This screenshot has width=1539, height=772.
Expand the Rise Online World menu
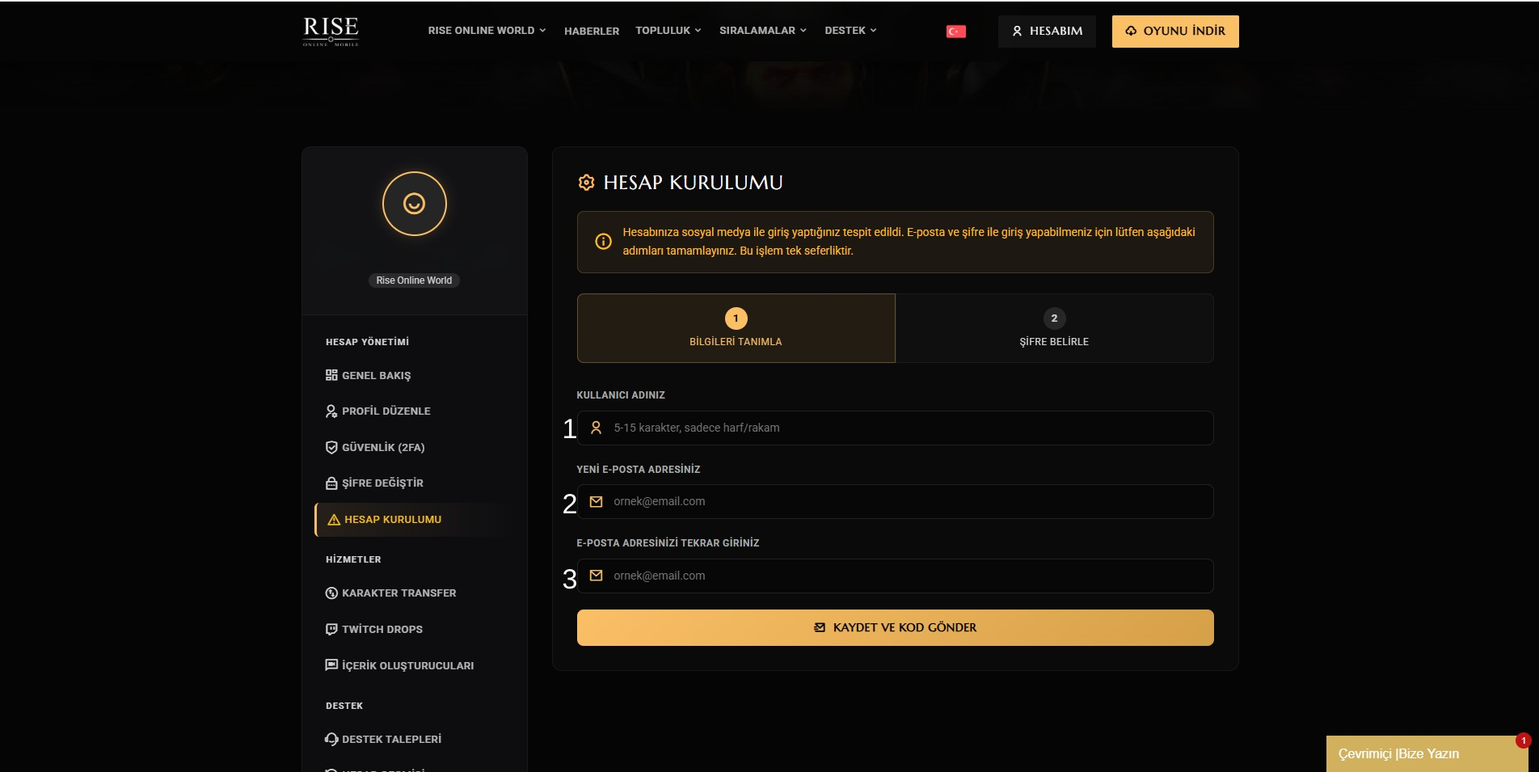click(487, 31)
